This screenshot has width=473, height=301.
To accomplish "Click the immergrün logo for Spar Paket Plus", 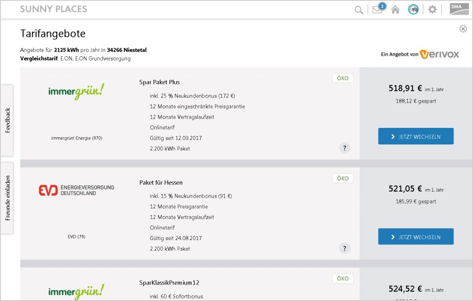I will coord(76,91).
